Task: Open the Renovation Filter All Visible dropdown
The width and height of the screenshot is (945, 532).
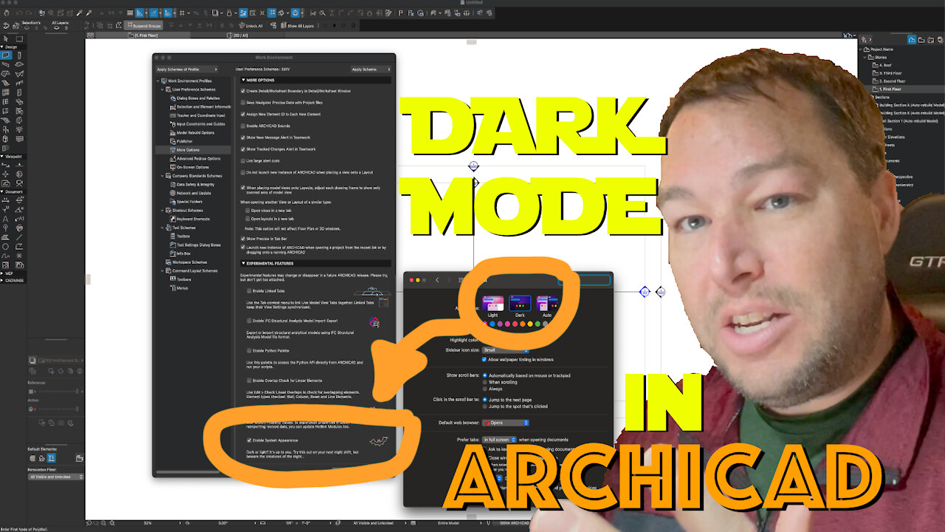Action: coord(56,477)
